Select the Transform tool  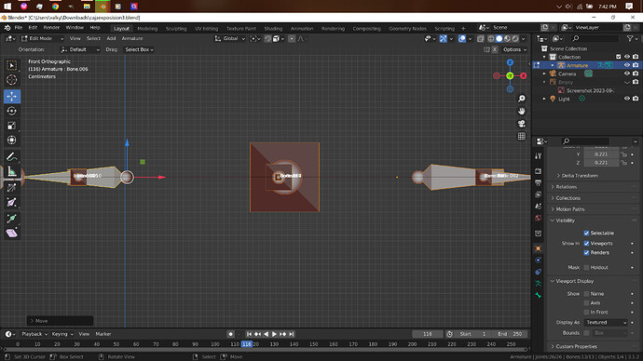click(x=11, y=140)
